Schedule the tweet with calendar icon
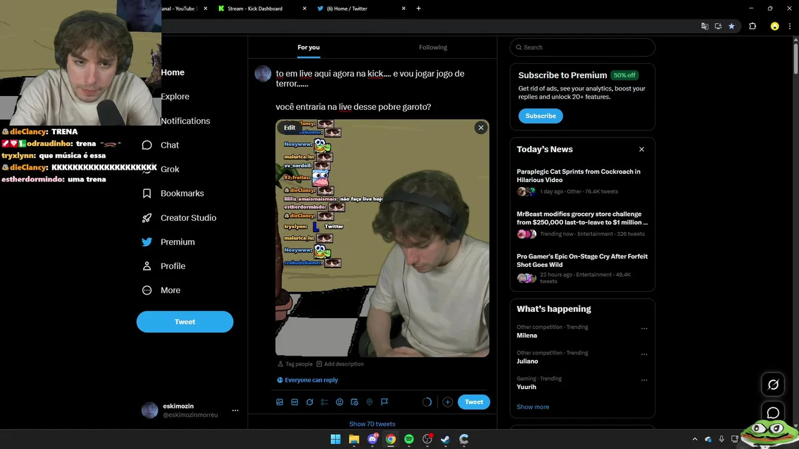This screenshot has width=799, height=449. (x=355, y=402)
